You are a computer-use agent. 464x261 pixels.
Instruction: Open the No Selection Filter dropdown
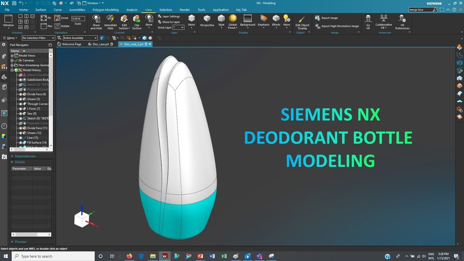[39, 38]
